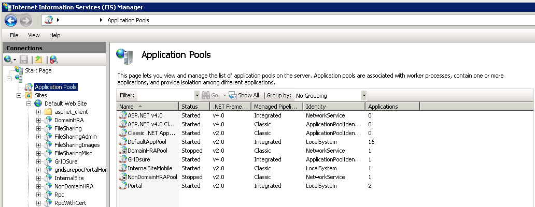
Task: Click the stopped DomainHRAPool icon
Action: [123, 151]
